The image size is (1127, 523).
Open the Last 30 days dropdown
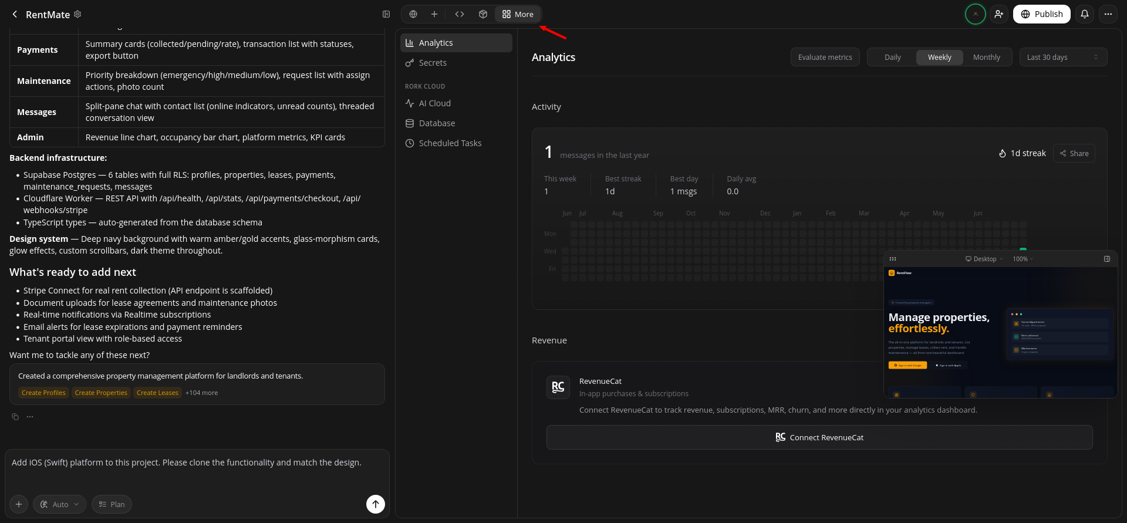(1063, 57)
